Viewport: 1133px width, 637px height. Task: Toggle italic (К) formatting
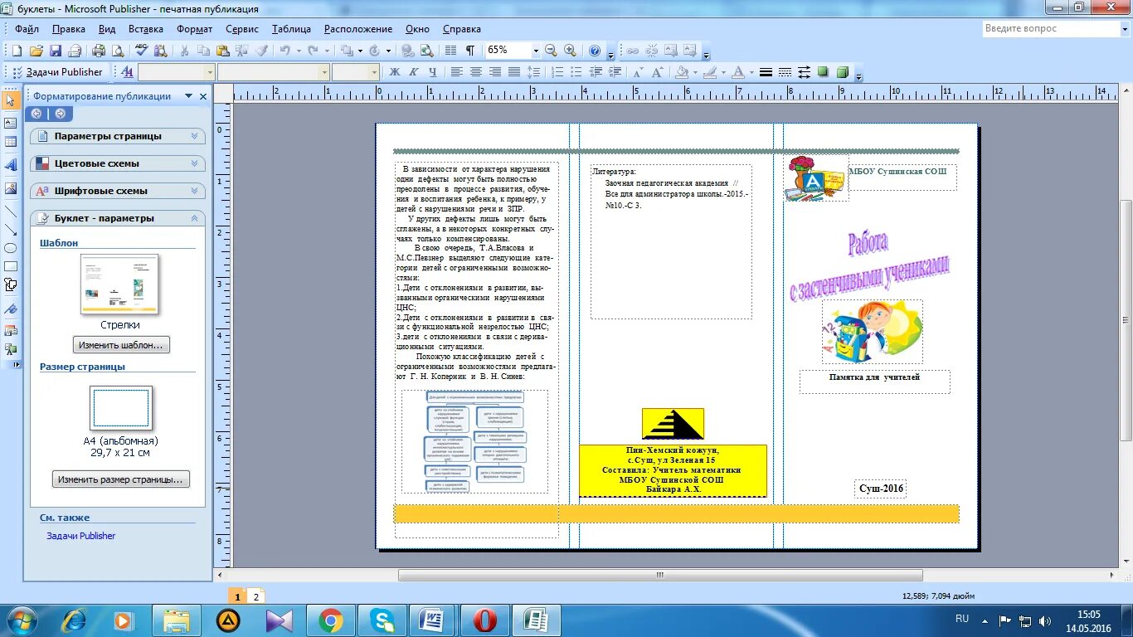click(412, 72)
